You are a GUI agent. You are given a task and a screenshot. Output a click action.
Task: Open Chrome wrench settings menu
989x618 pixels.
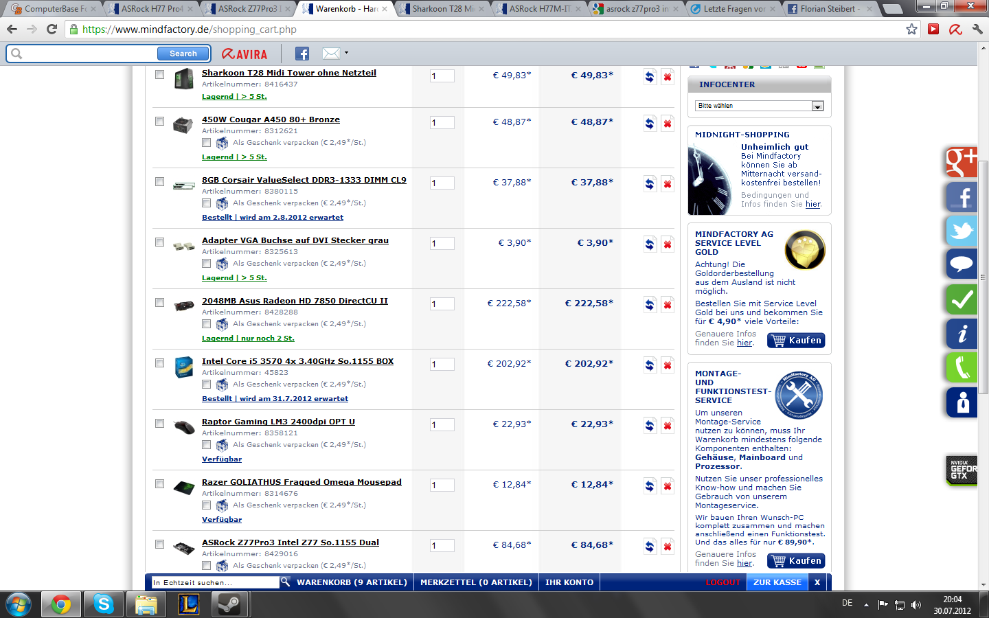tap(977, 29)
